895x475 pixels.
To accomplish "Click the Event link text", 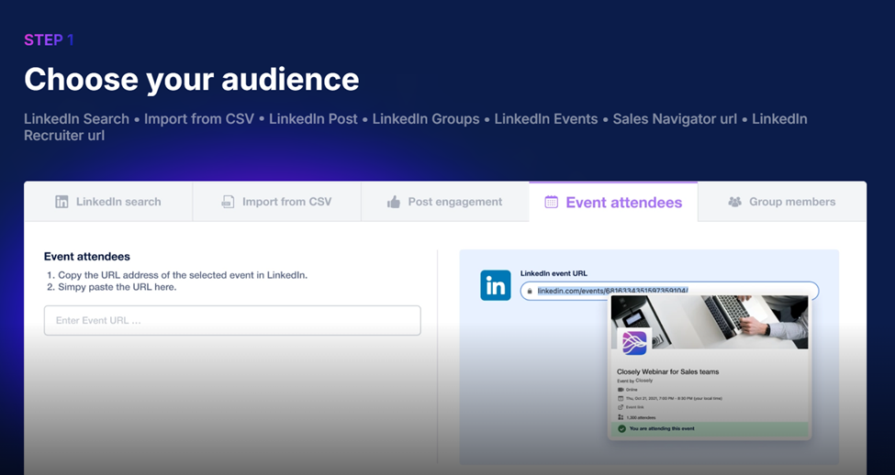I will click(634, 407).
